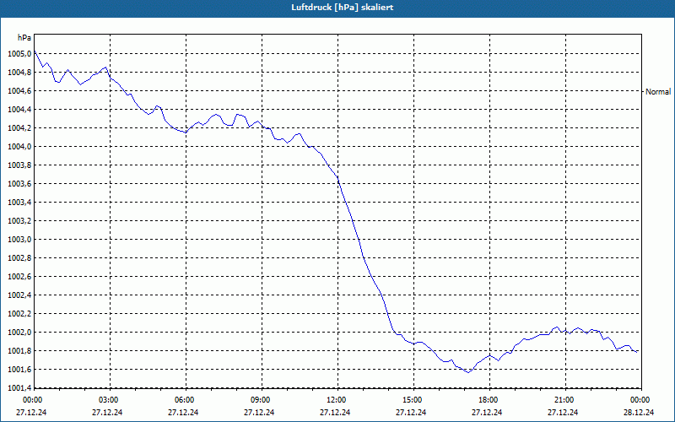Select the 1001,4 y-axis label
675x422 pixels.
(x=19, y=387)
